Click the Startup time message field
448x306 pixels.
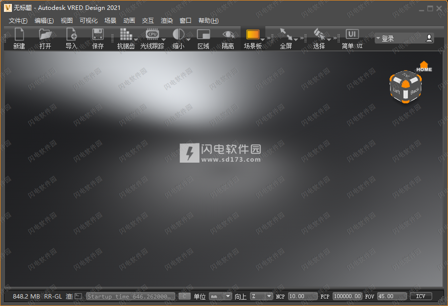pos(131,296)
